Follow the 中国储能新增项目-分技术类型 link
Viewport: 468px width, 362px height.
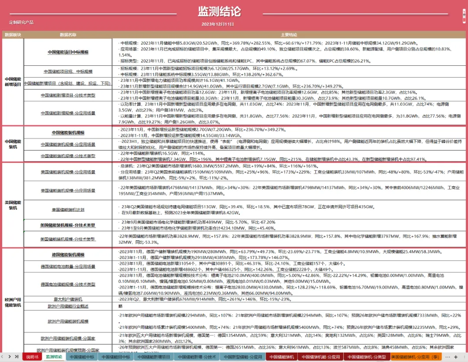point(68,95)
